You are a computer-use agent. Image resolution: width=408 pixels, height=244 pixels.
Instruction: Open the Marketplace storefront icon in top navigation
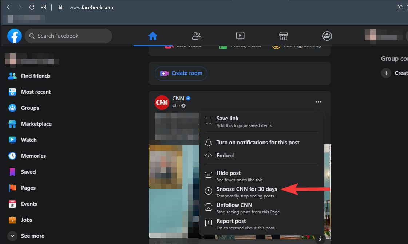click(284, 36)
